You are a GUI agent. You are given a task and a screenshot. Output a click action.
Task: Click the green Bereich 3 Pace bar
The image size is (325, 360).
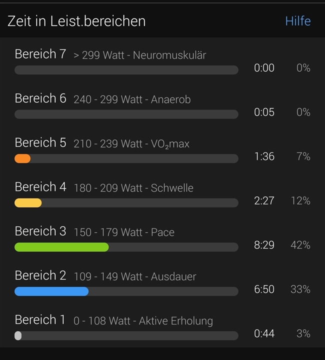[x=61, y=247]
